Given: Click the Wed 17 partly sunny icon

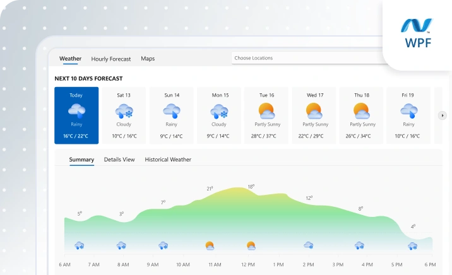Looking at the screenshot, I should pos(314,111).
